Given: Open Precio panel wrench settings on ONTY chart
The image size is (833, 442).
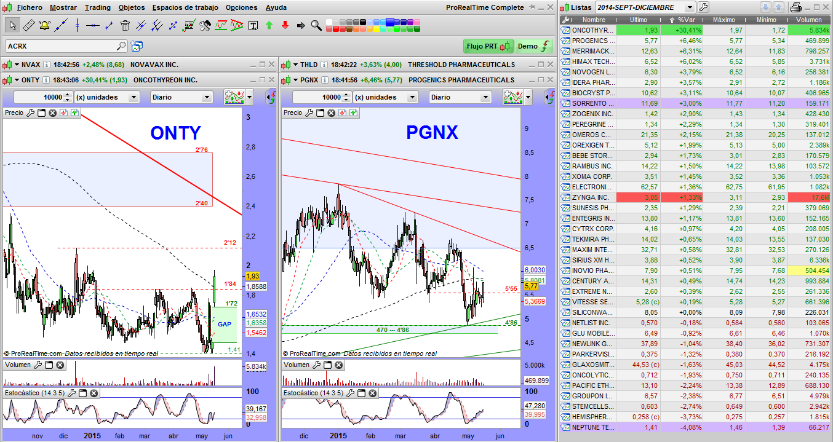Looking at the screenshot, I should 31,112.
